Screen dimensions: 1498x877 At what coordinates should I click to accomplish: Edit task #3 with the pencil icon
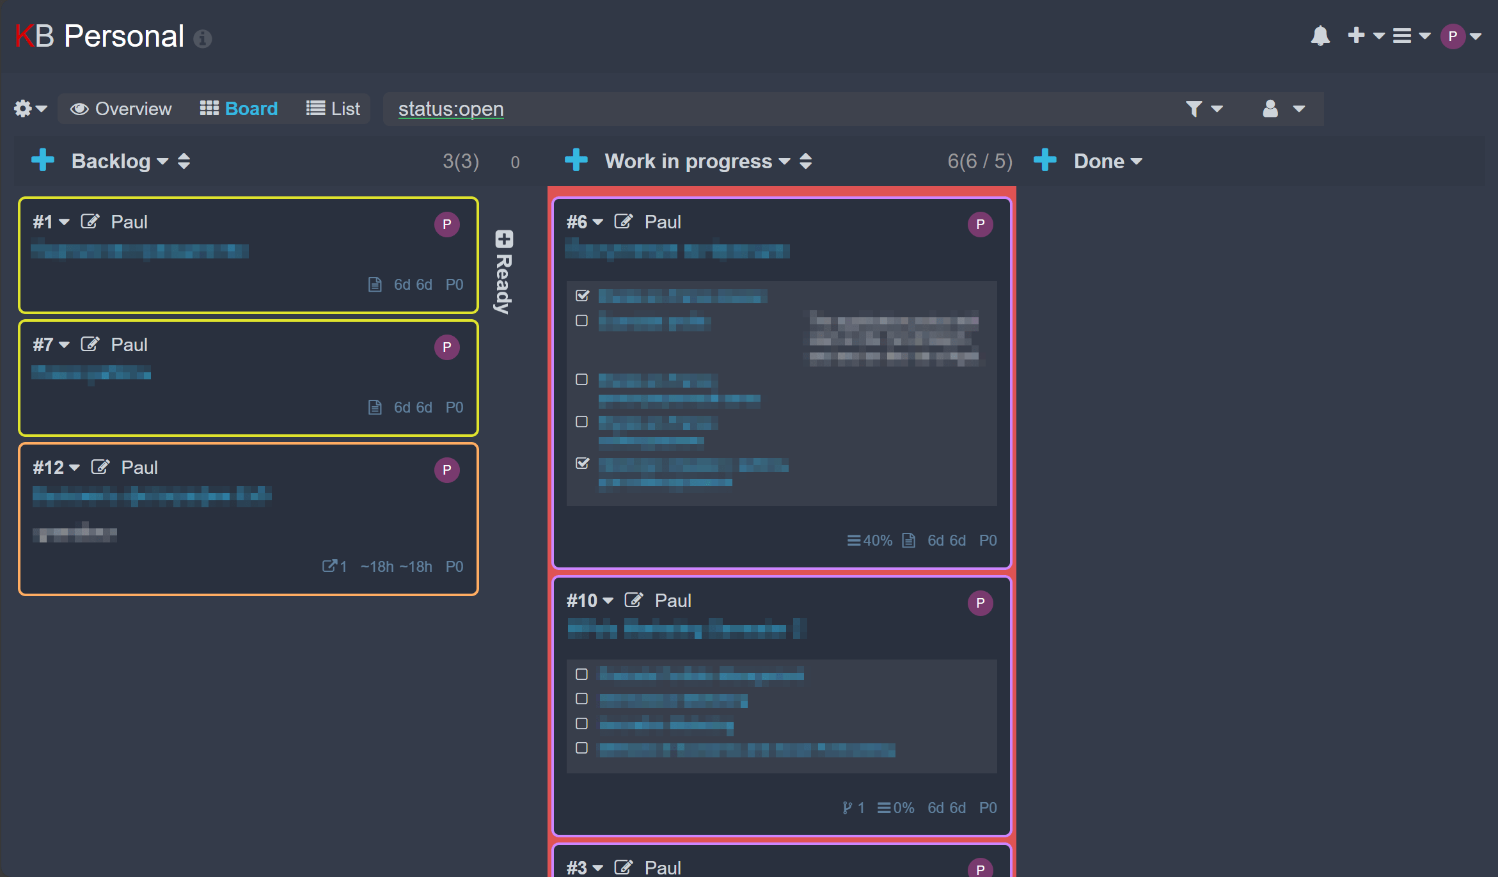click(x=624, y=867)
